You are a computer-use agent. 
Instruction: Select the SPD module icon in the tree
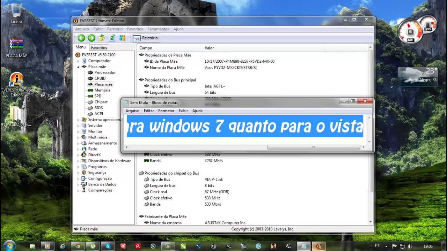(90, 96)
